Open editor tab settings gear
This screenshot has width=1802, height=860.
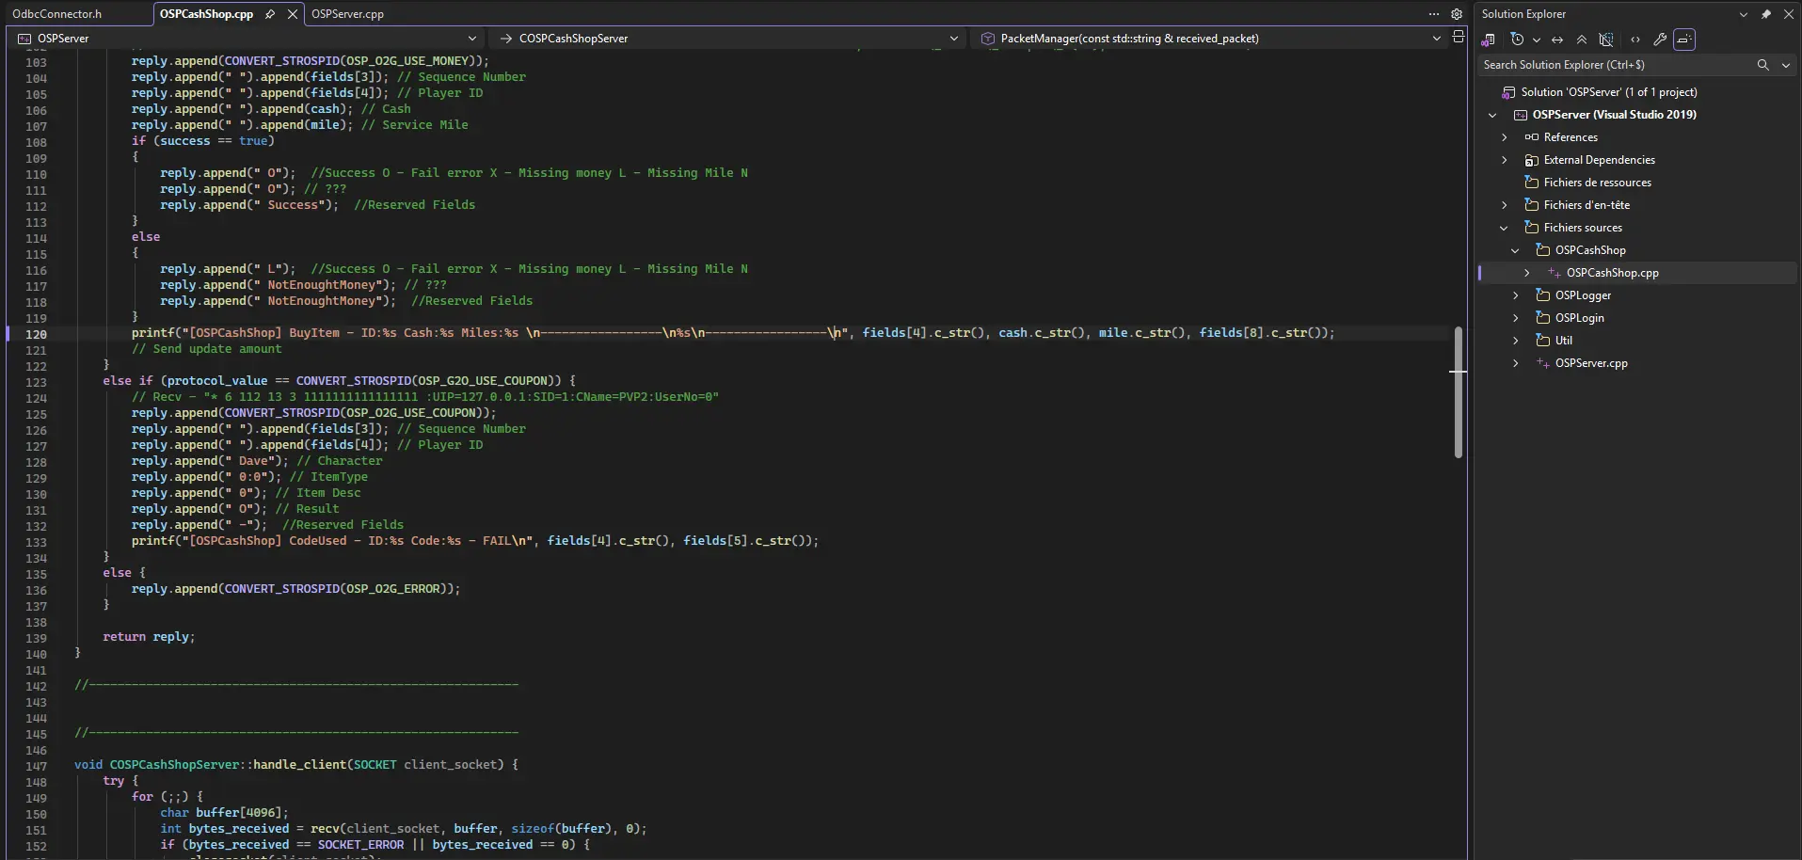click(x=1457, y=14)
